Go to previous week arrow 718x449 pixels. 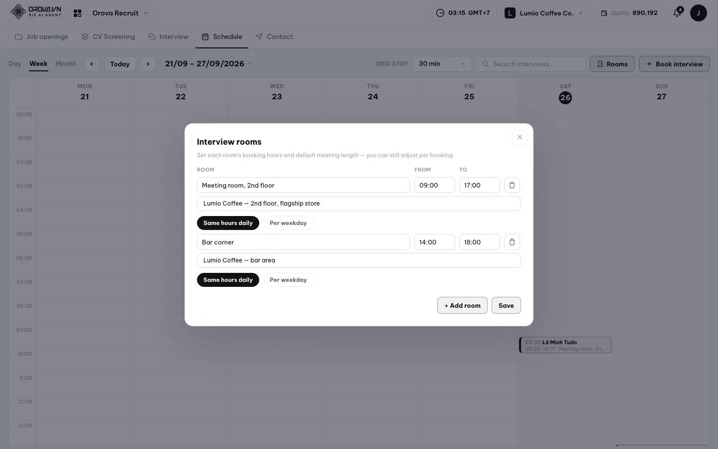92,64
